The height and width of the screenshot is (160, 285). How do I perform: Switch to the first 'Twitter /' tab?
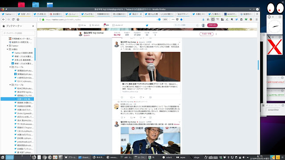point(8,14)
